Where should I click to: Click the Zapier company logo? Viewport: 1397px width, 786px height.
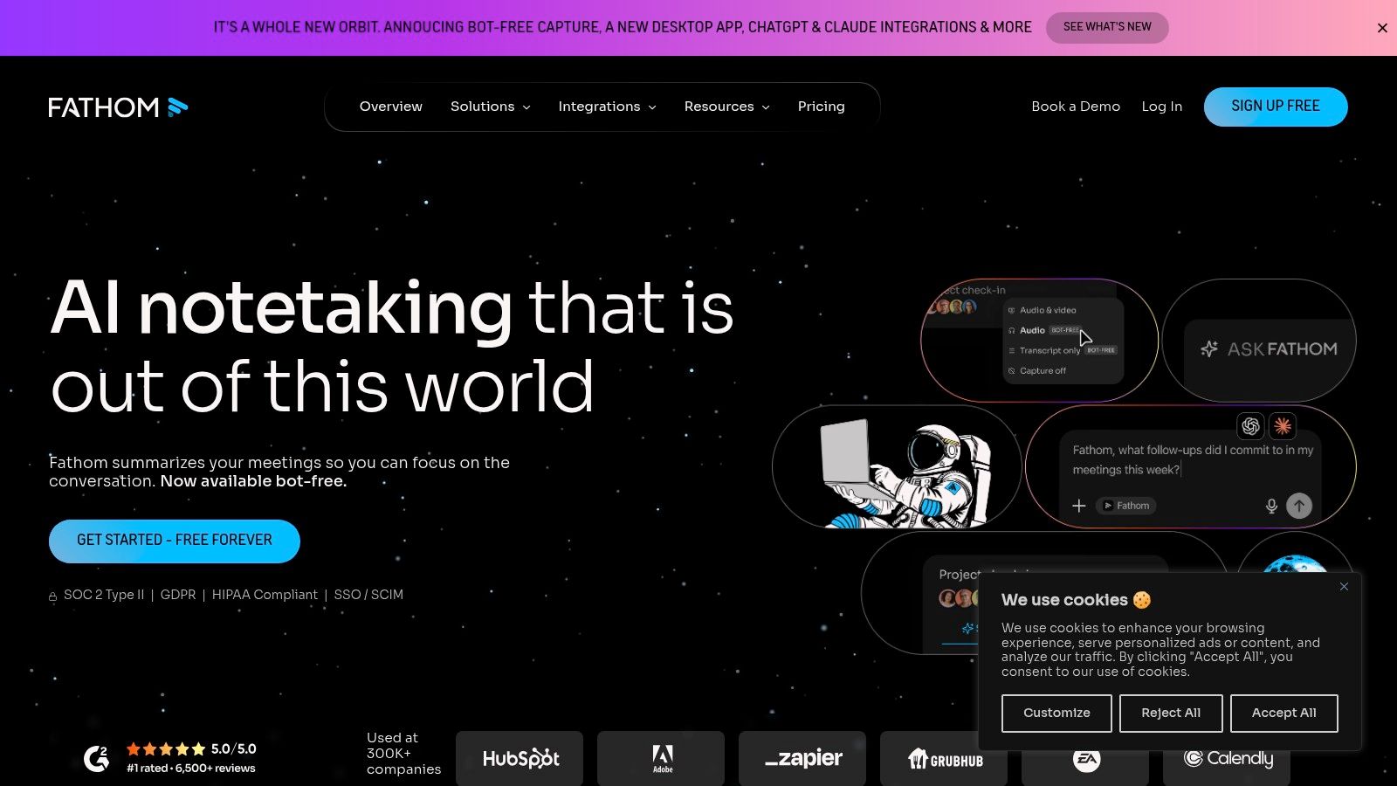coord(803,758)
